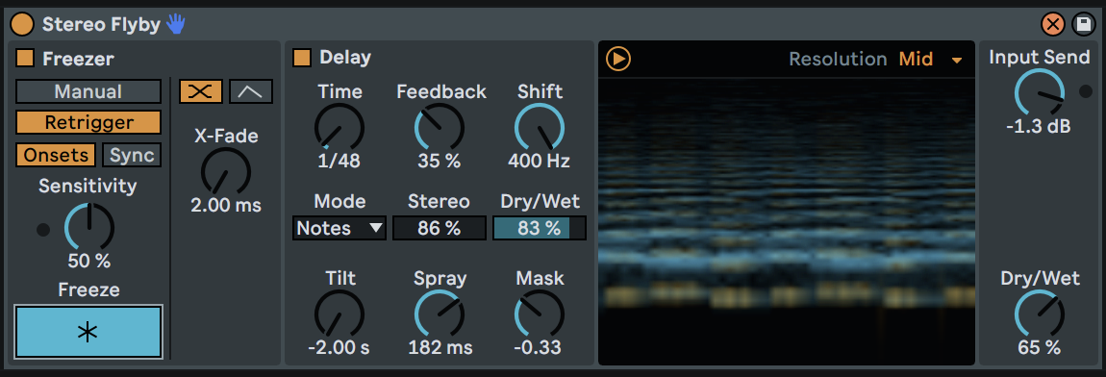Click the -0.33 mask value
This screenshot has height=377, width=1106.
pyautogui.click(x=539, y=347)
